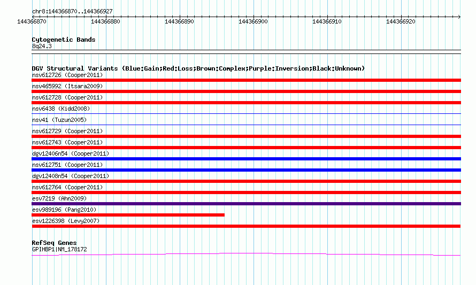Image resolution: width=476 pixels, height=285 pixels.
Task: Click the chr8:144366870..144366927 region label
Action: pyautogui.click(x=72, y=12)
